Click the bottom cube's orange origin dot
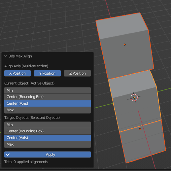The width and height of the screenshot is (171, 171). 140,129
